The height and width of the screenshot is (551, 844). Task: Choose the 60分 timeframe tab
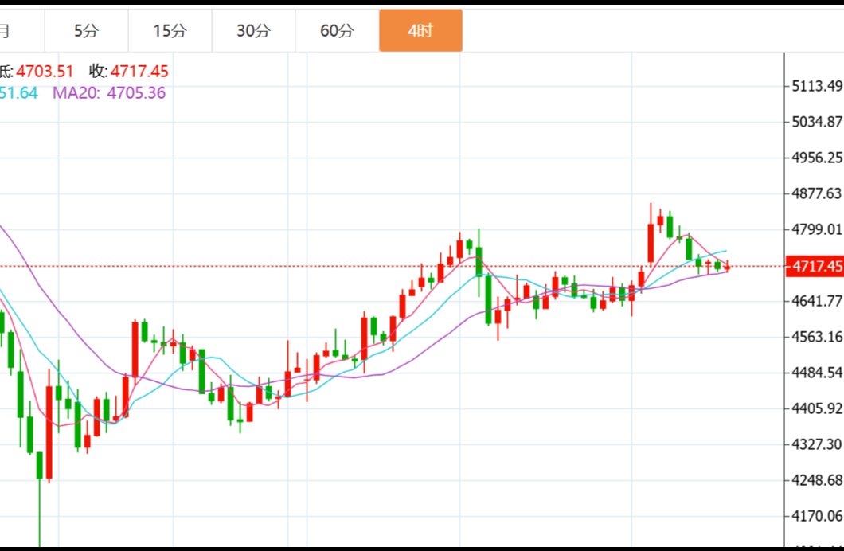tap(337, 31)
